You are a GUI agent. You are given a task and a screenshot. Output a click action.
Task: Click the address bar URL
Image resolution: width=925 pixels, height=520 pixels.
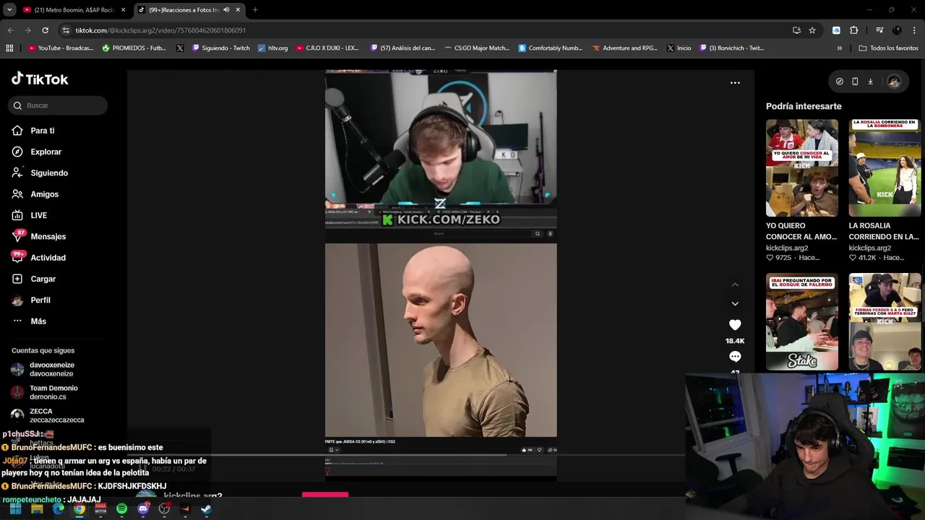160,30
